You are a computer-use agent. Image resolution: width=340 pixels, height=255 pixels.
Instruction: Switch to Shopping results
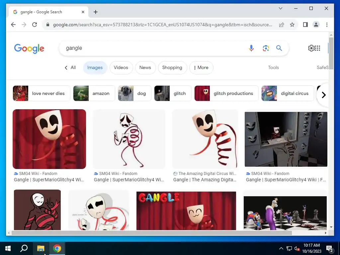click(172, 68)
